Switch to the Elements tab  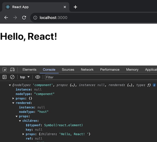[x=29, y=70]
